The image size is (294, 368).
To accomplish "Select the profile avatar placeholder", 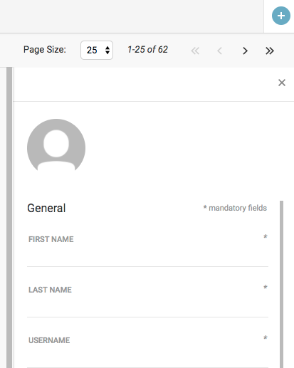I will coord(56,145).
